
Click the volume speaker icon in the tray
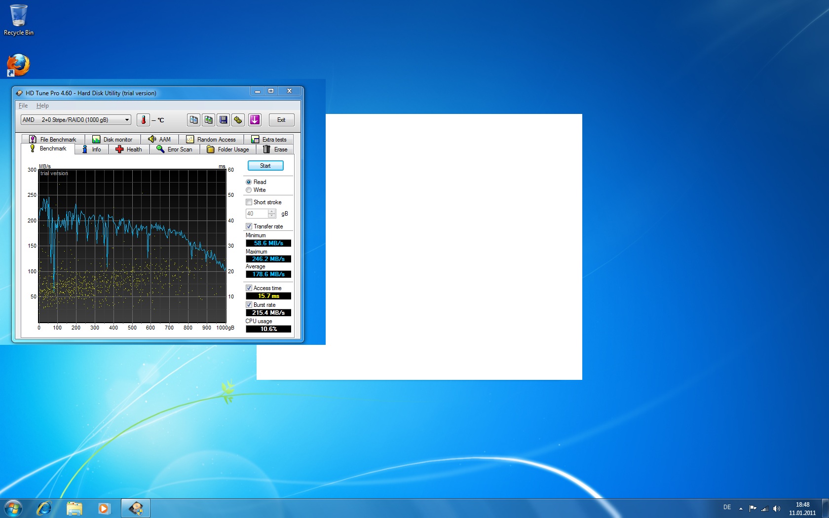(x=777, y=508)
